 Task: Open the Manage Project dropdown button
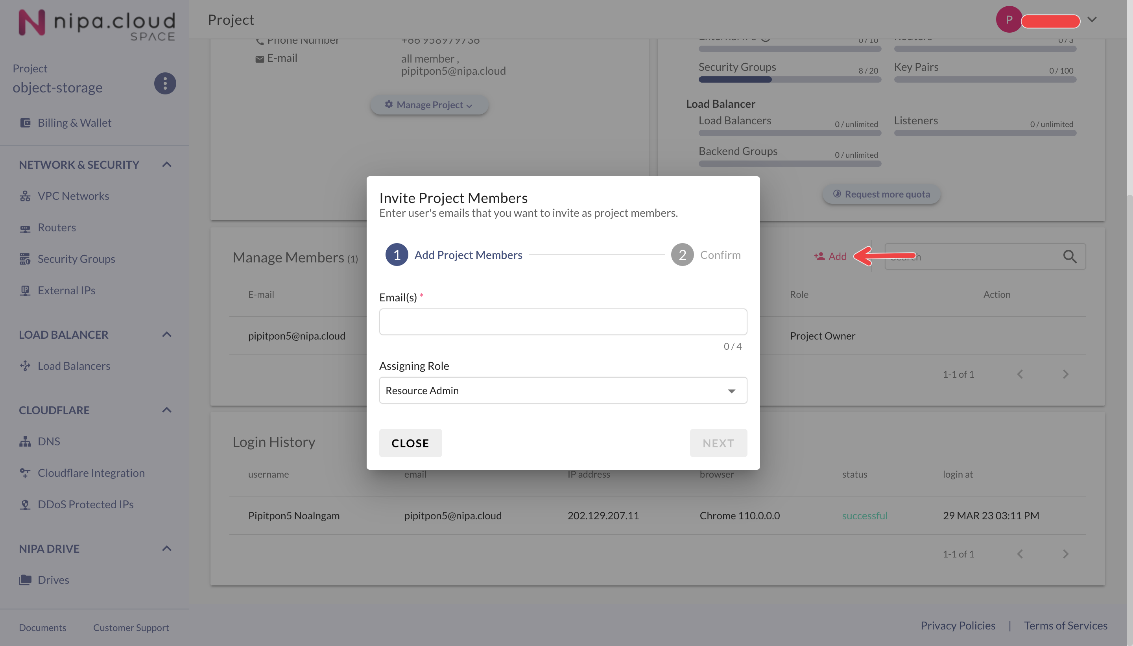pos(429,105)
